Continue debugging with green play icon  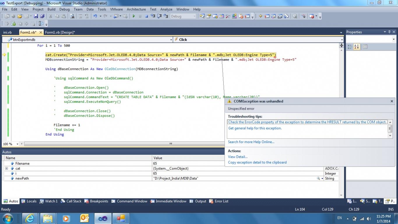click(134, 16)
